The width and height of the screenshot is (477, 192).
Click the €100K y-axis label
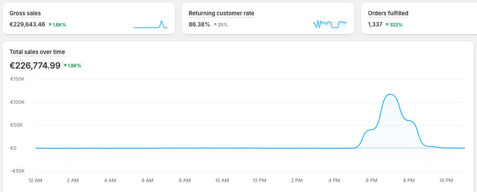pos(17,102)
